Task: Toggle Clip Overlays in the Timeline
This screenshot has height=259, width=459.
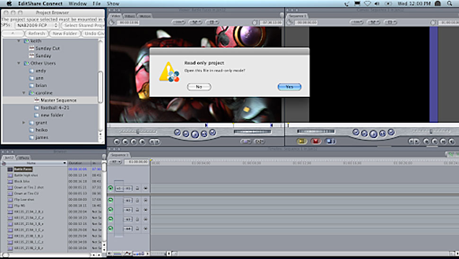Action: 127,254
